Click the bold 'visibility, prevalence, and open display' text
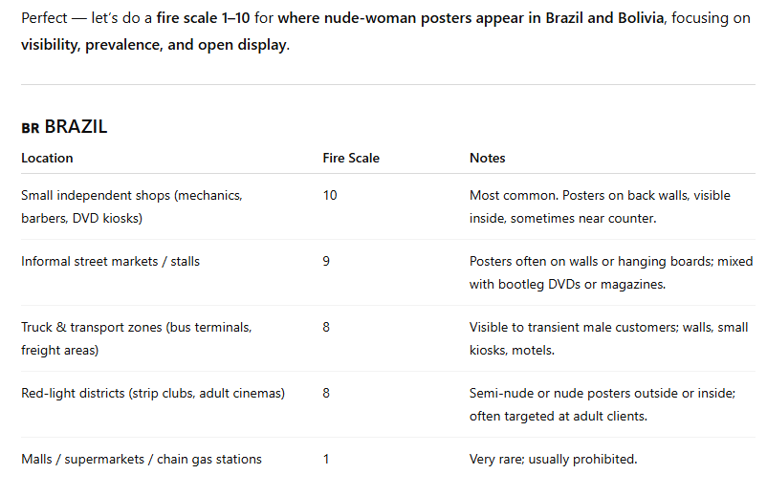This screenshot has width=767, height=496. (x=153, y=45)
